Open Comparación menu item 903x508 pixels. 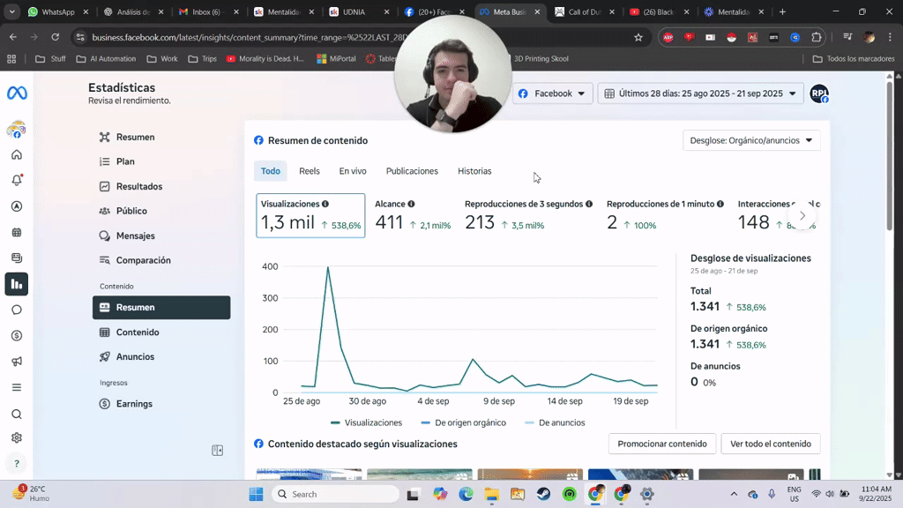(161, 260)
